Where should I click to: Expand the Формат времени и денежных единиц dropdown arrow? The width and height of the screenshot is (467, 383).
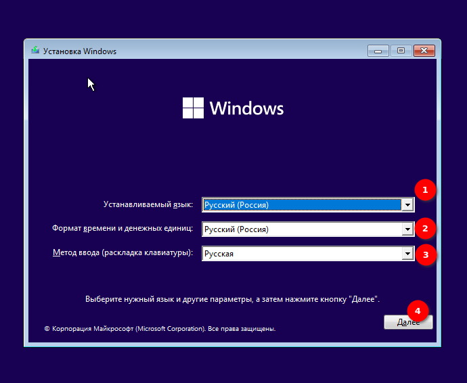point(407,229)
